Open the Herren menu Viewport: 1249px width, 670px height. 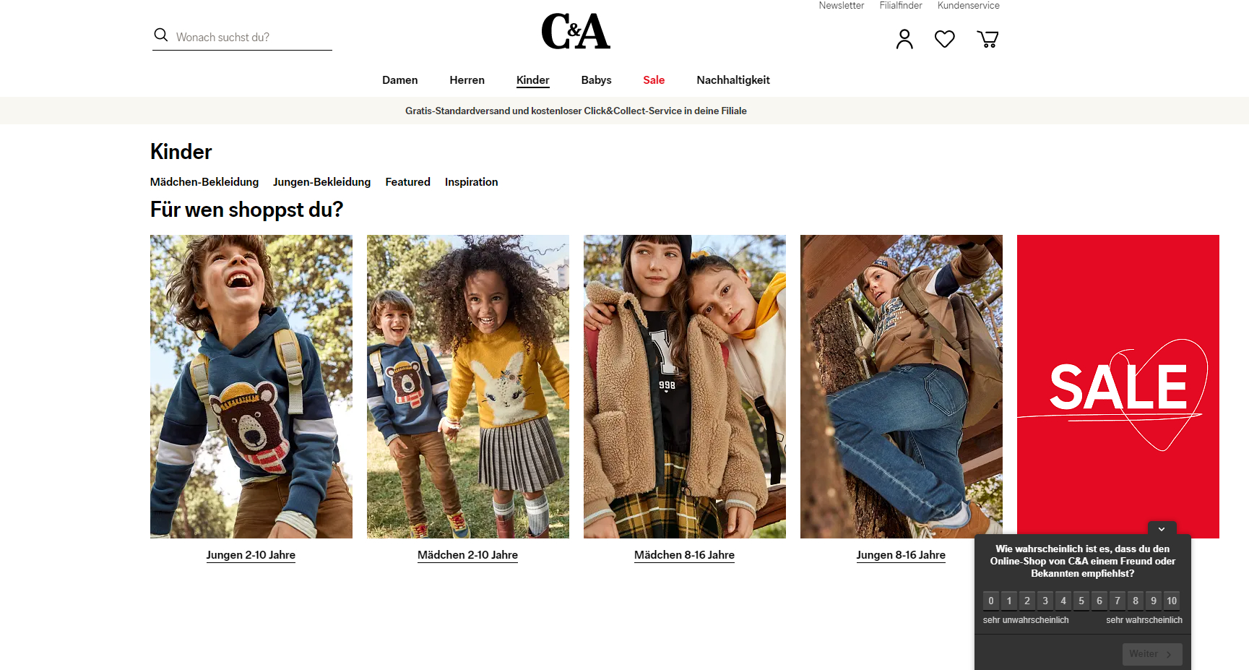[x=467, y=80]
